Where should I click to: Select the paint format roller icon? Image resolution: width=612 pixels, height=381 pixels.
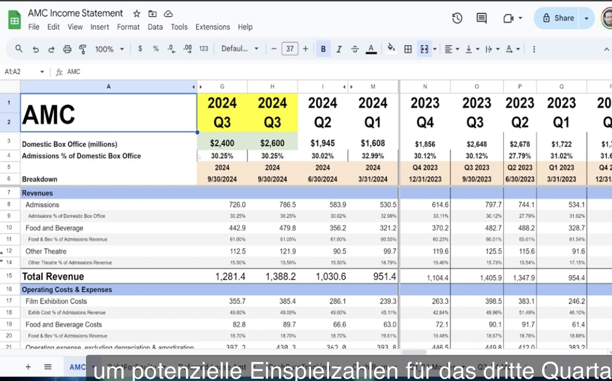(x=83, y=49)
